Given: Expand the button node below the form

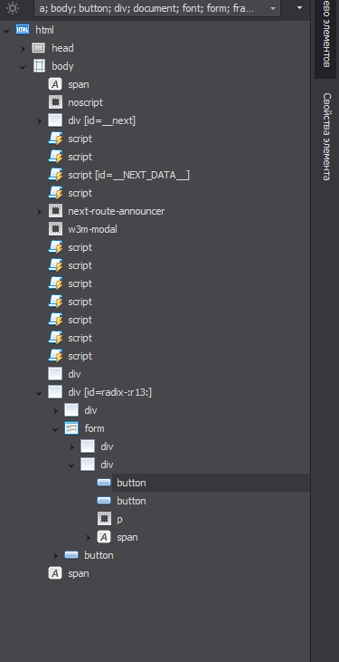Looking at the screenshot, I should 55,555.
